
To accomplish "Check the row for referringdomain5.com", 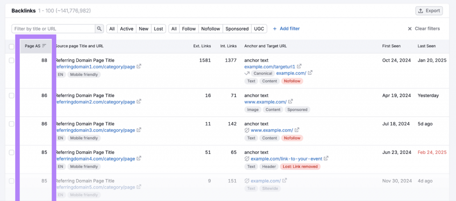I will pyautogui.click(x=12, y=181).
